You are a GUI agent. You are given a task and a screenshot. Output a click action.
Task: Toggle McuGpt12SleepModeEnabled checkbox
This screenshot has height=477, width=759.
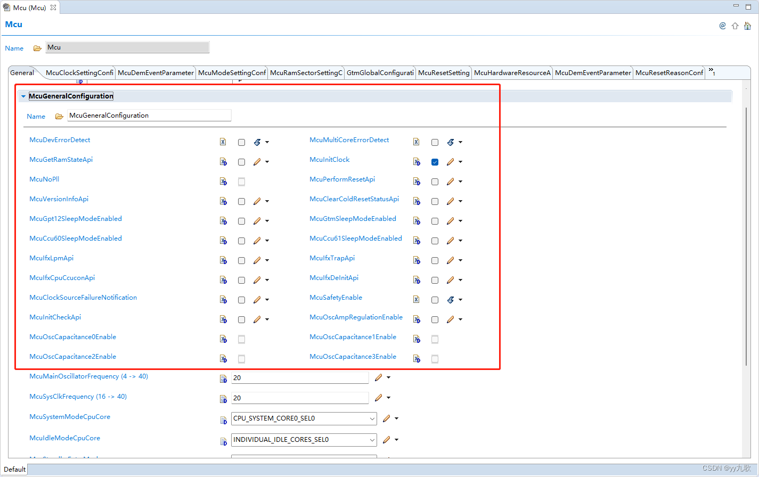click(x=241, y=221)
